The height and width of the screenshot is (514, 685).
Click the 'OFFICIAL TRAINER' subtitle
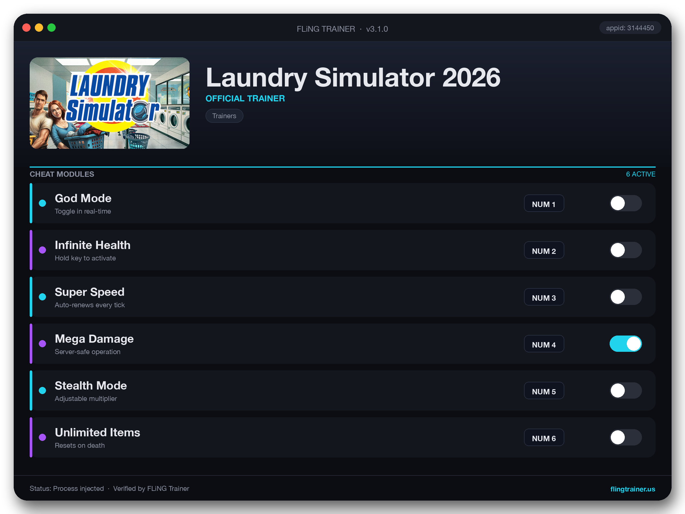click(245, 99)
